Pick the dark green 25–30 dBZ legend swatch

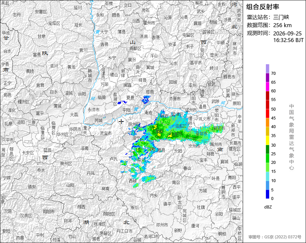267,149
